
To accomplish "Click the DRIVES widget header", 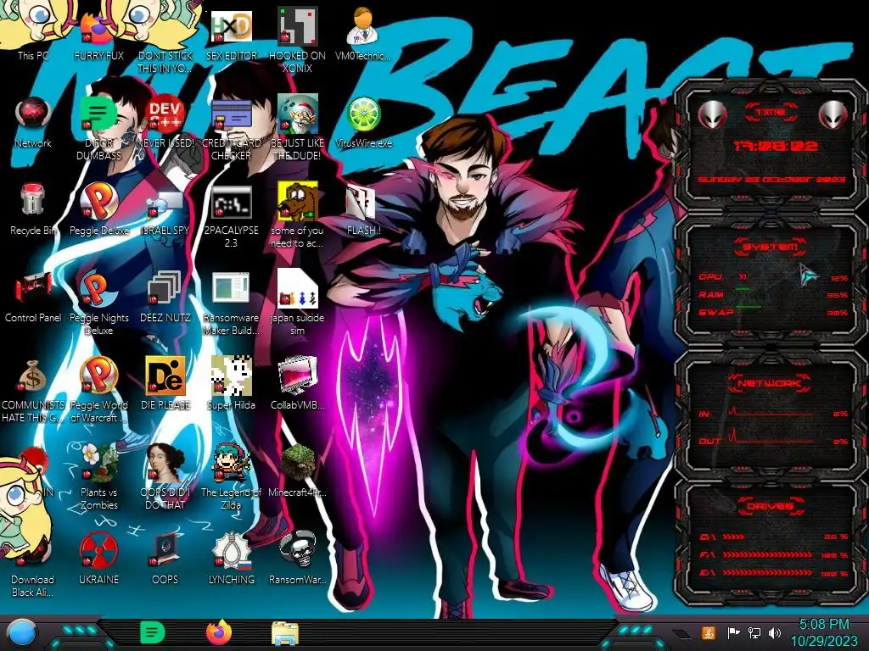I will pyautogui.click(x=770, y=506).
